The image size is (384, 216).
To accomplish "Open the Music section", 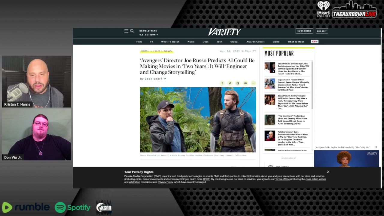I will pyautogui.click(x=191, y=42).
